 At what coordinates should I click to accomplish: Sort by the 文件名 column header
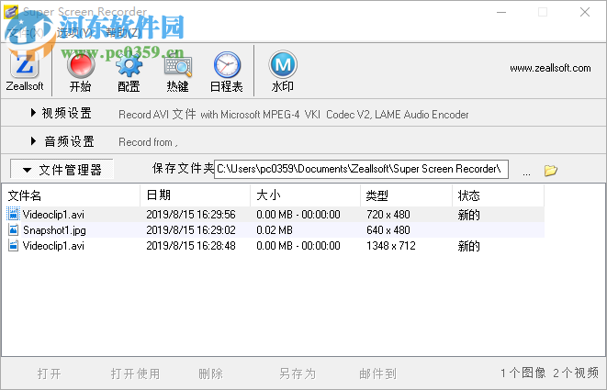(72, 195)
